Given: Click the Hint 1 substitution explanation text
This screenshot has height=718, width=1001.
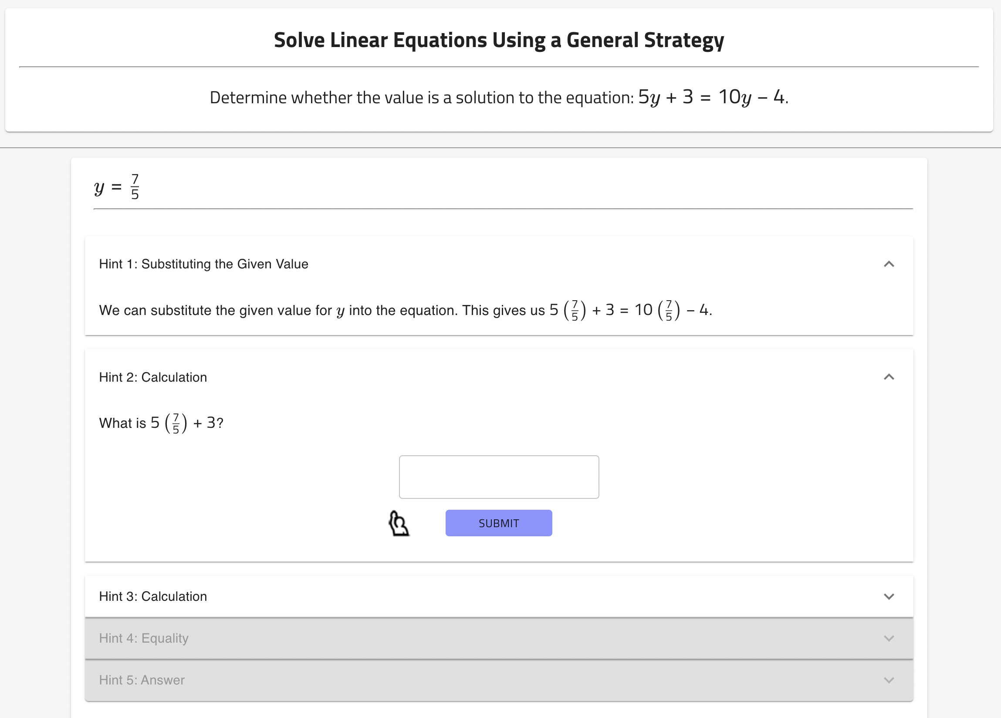Looking at the screenshot, I should [322, 311].
